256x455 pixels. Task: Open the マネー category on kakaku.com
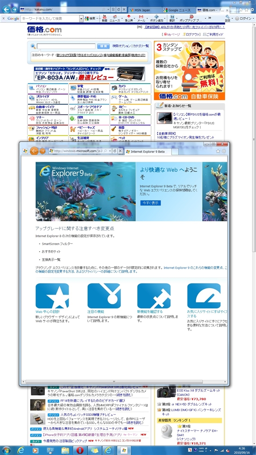(40, 117)
